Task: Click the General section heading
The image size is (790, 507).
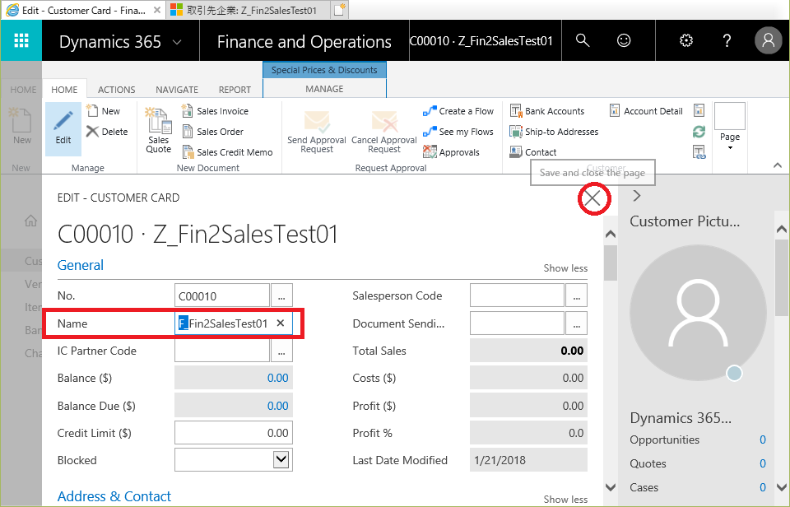Action: pyautogui.click(x=81, y=265)
